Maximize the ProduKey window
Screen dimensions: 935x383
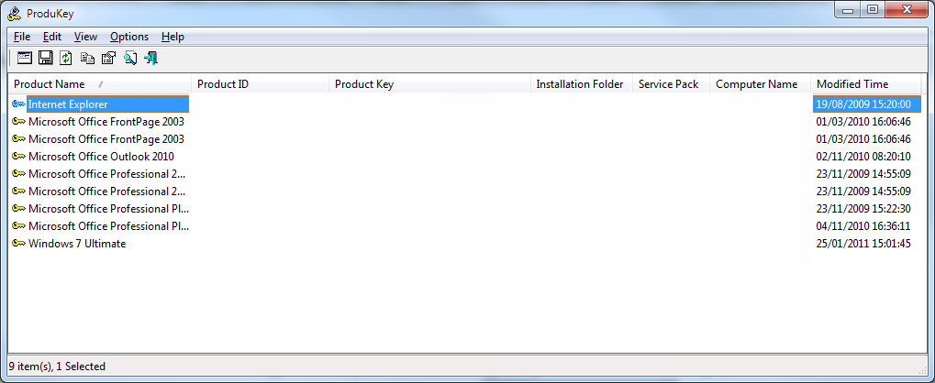[x=873, y=10]
